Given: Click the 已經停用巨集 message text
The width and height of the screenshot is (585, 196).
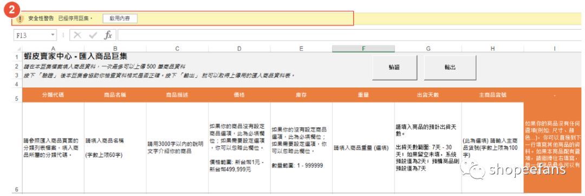Looking at the screenshot, I should click(x=75, y=18).
